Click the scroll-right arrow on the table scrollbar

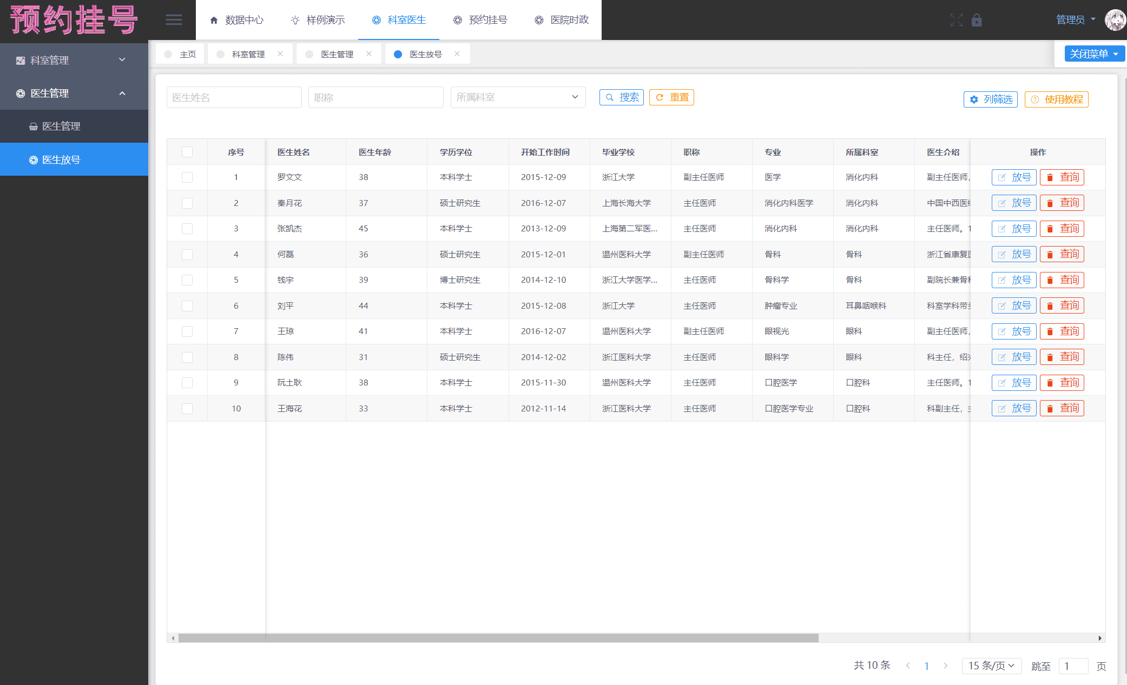pos(1100,638)
